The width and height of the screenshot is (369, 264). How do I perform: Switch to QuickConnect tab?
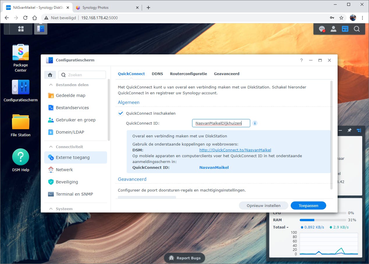click(131, 74)
